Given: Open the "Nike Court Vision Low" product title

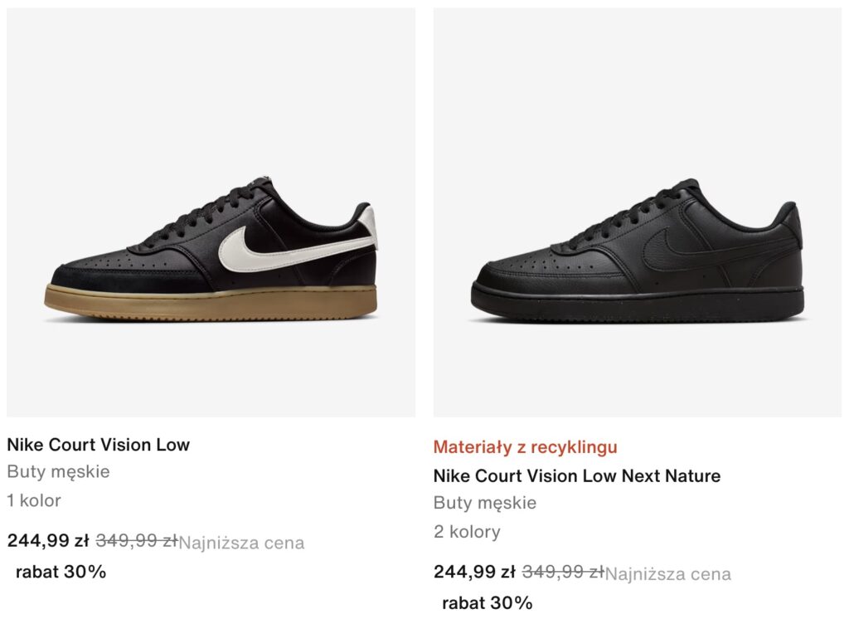Looking at the screenshot, I should [99, 445].
